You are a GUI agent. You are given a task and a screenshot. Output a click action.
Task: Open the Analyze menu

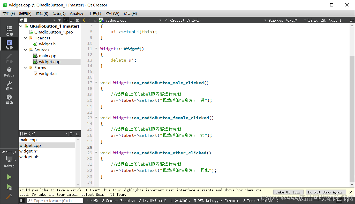point(77,14)
